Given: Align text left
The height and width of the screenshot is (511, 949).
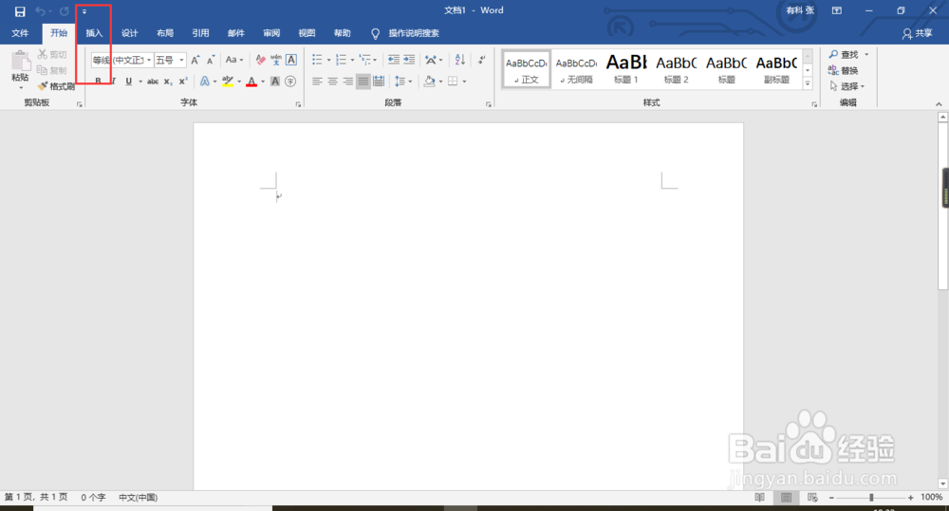Looking at the screenshot, I should (x=317, y=81).
